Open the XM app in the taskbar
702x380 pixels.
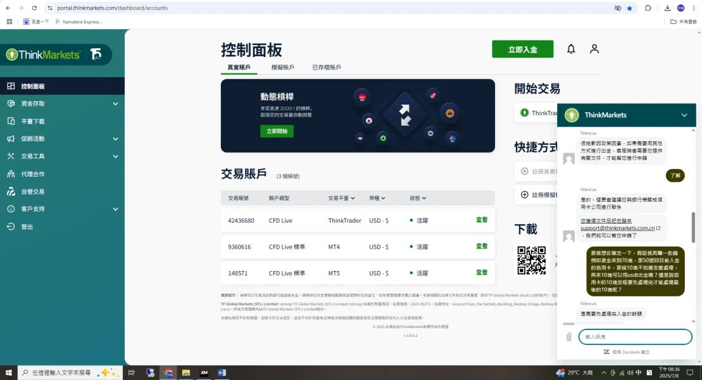click(x=204, y=372)
